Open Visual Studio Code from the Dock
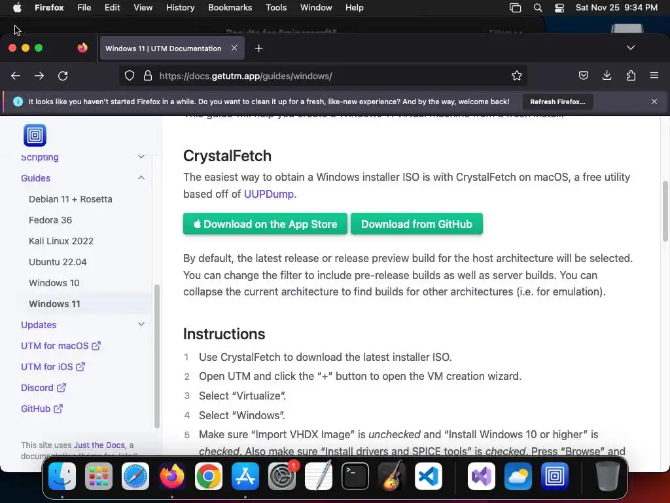 pos(428,476)
